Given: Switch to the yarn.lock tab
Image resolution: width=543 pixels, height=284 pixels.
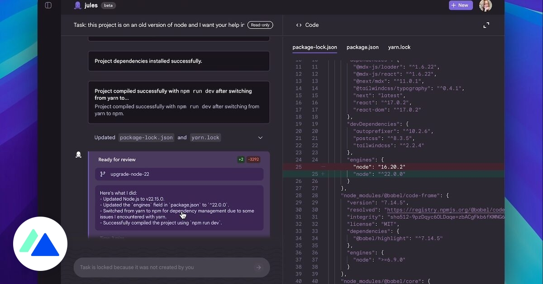Looking at the screenshot, I should (x=399, y=47).
